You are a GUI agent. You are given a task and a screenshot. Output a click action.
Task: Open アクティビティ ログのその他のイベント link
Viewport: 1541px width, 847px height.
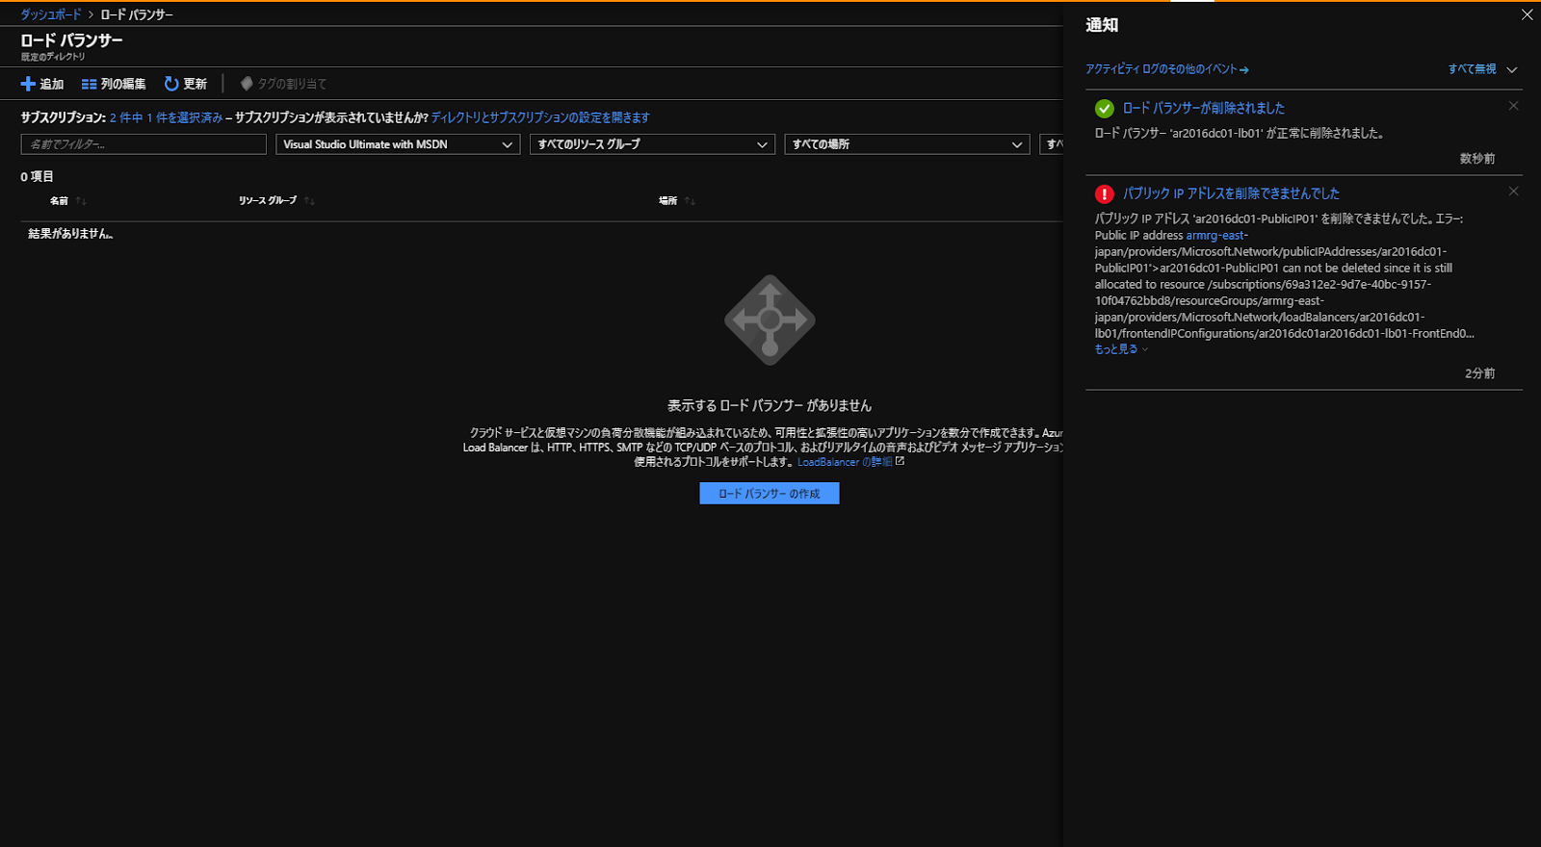tap(1166, 69)
